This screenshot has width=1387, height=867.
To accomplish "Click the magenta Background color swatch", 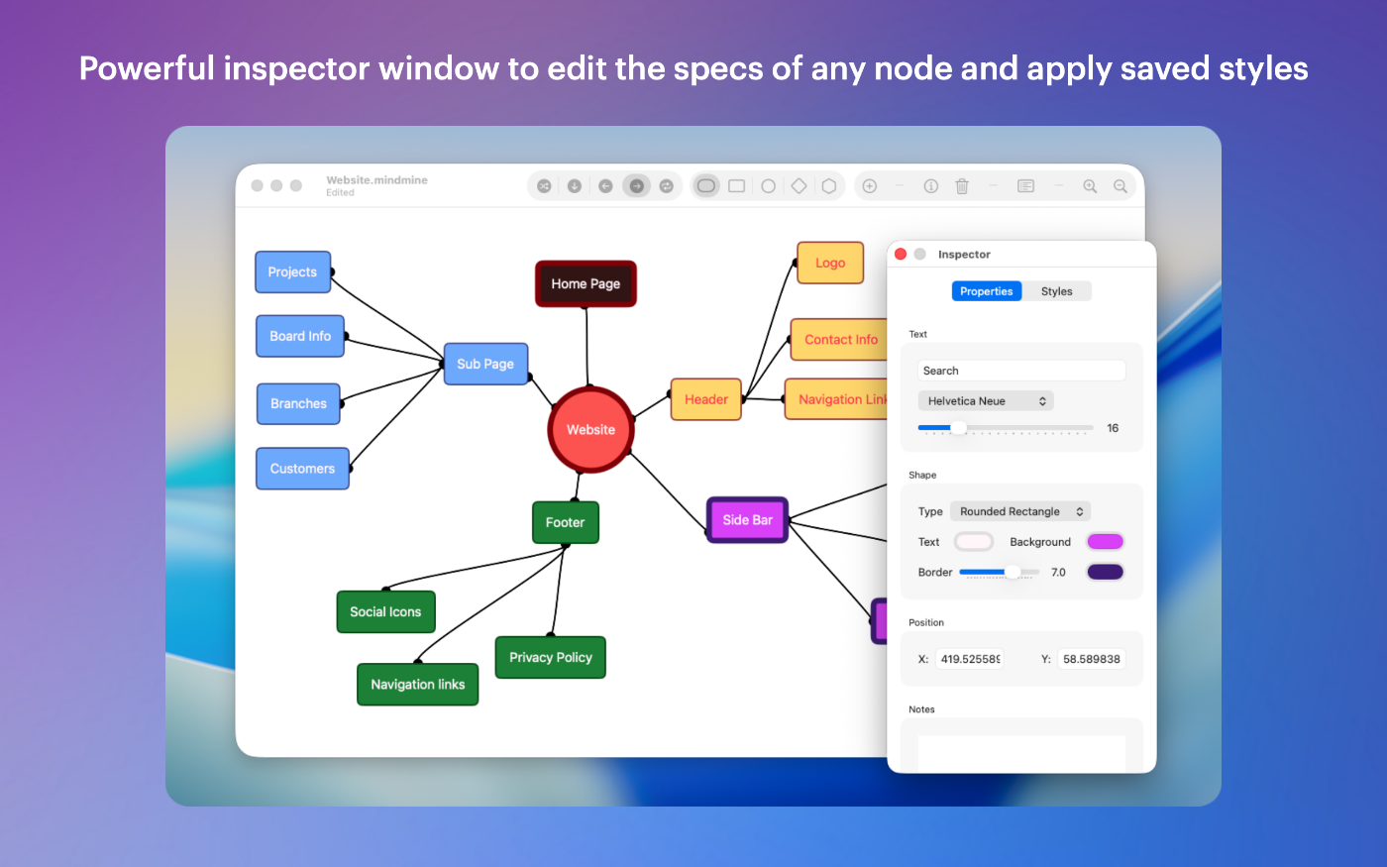I will pyautogui.click(x=1105, y=542).
